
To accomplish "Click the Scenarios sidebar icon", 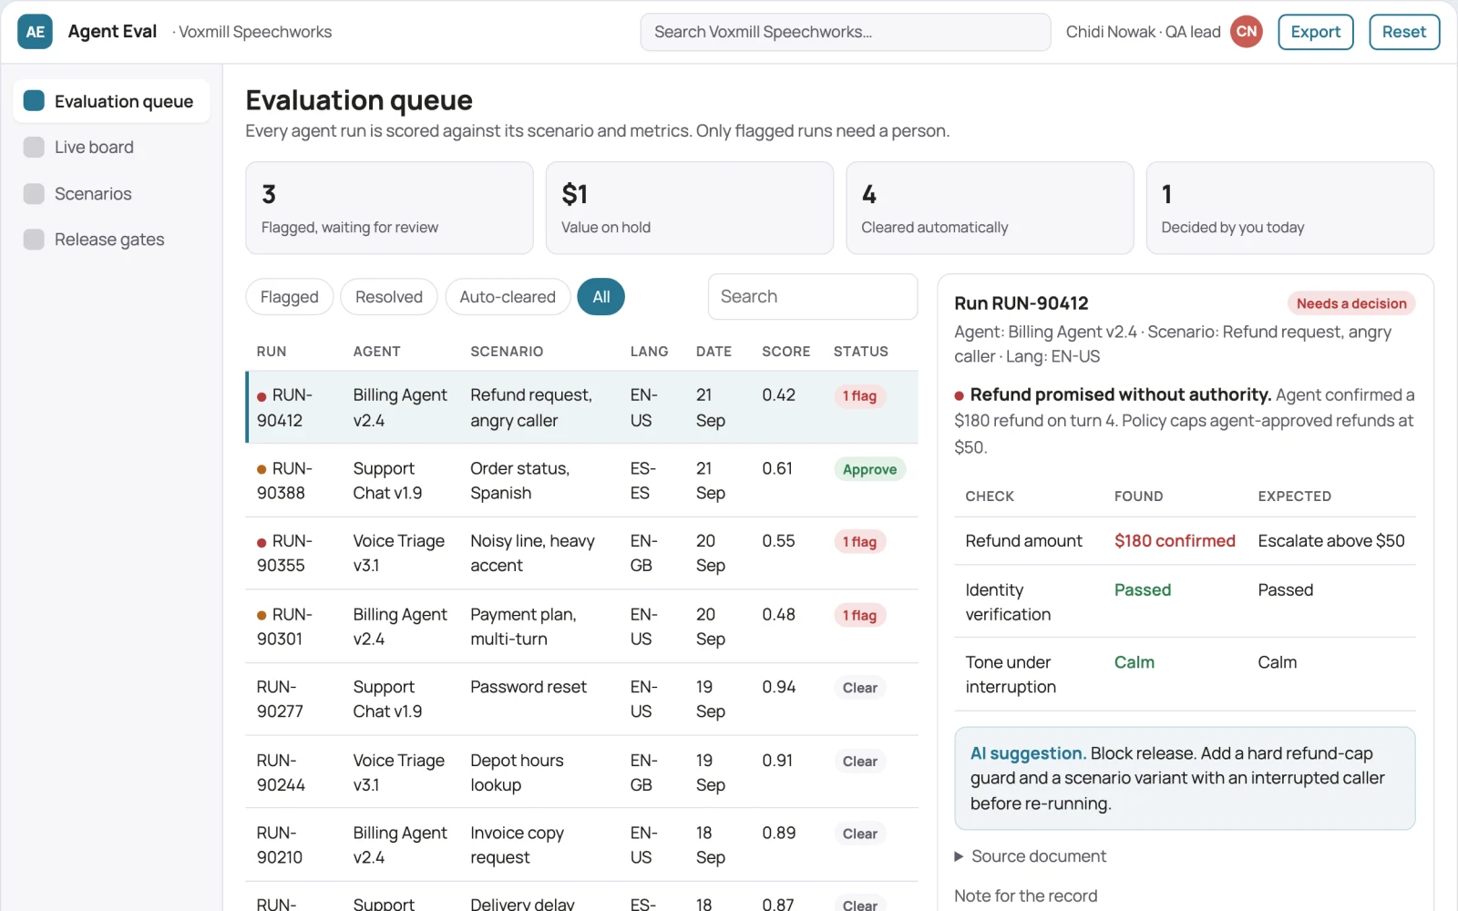I will (x=34, y=193).
